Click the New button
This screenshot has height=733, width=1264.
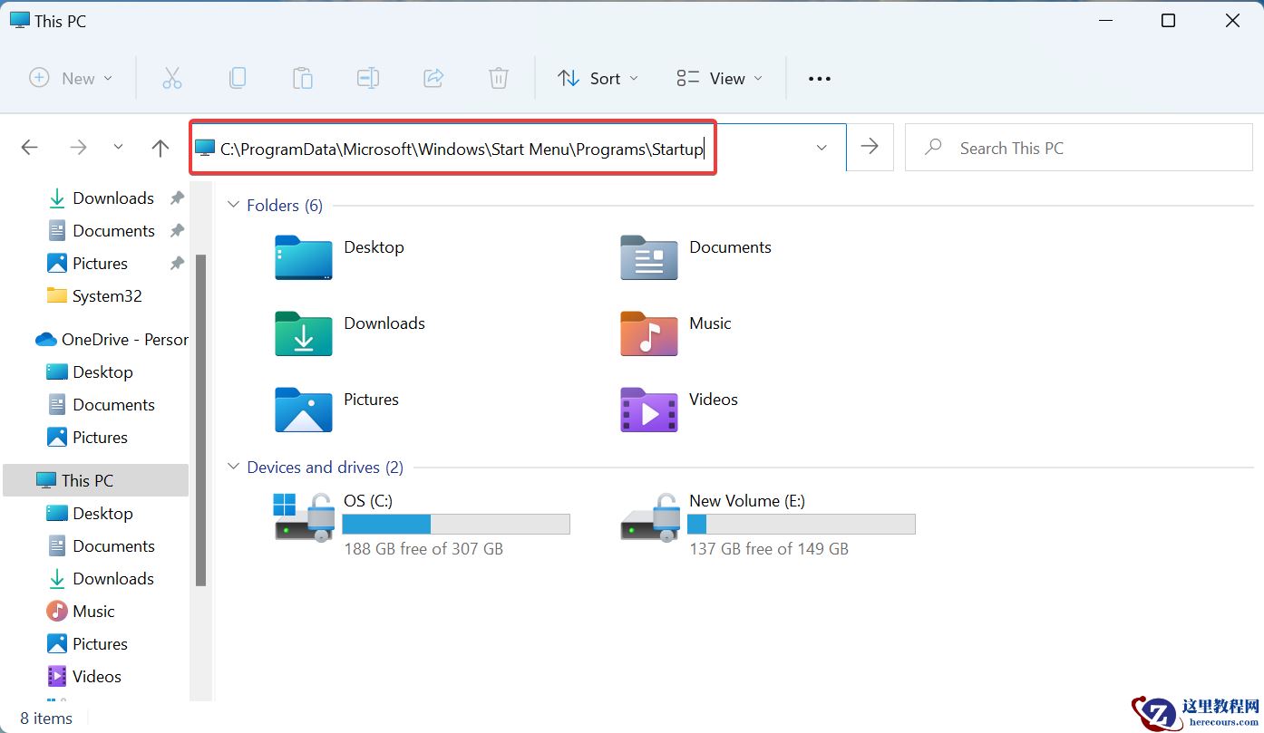[70, 78]
